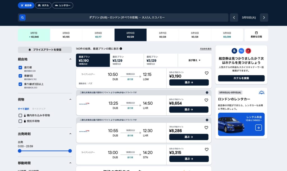Toggle the 乗継1回 one-stop checkbox
Viewport: 287px width, 171px height.
20,76
